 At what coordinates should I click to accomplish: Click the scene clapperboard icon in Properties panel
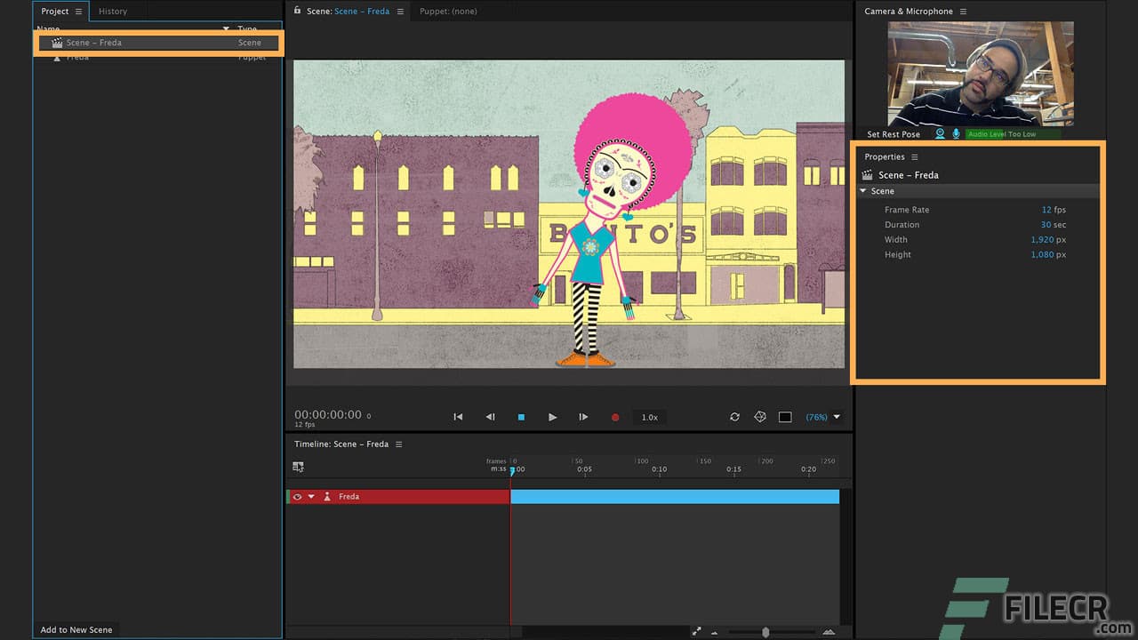(866, 175)
